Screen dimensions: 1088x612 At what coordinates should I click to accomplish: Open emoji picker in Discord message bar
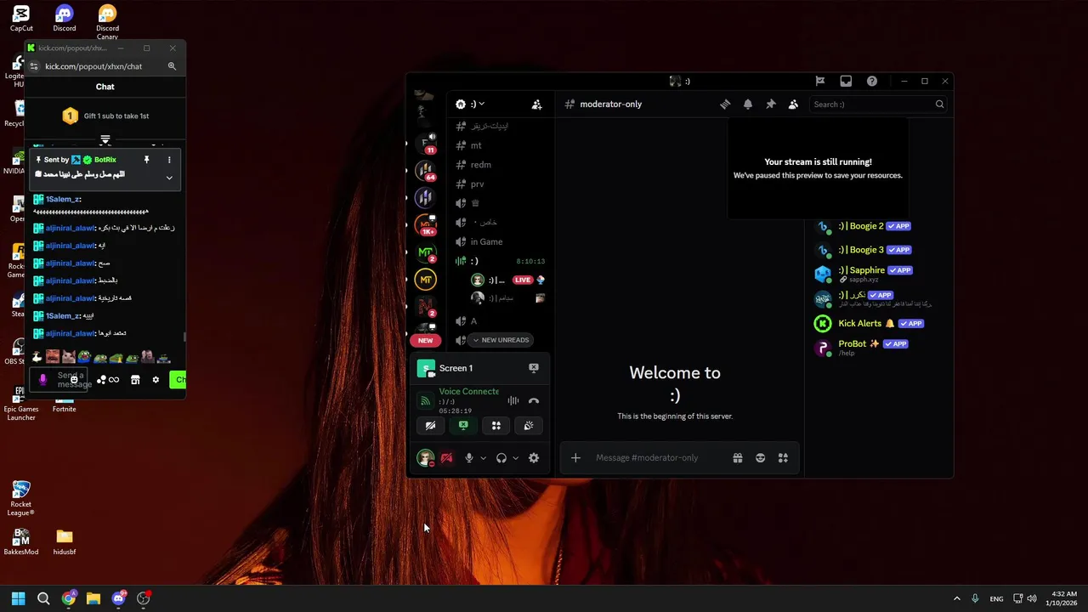[761, 458]
